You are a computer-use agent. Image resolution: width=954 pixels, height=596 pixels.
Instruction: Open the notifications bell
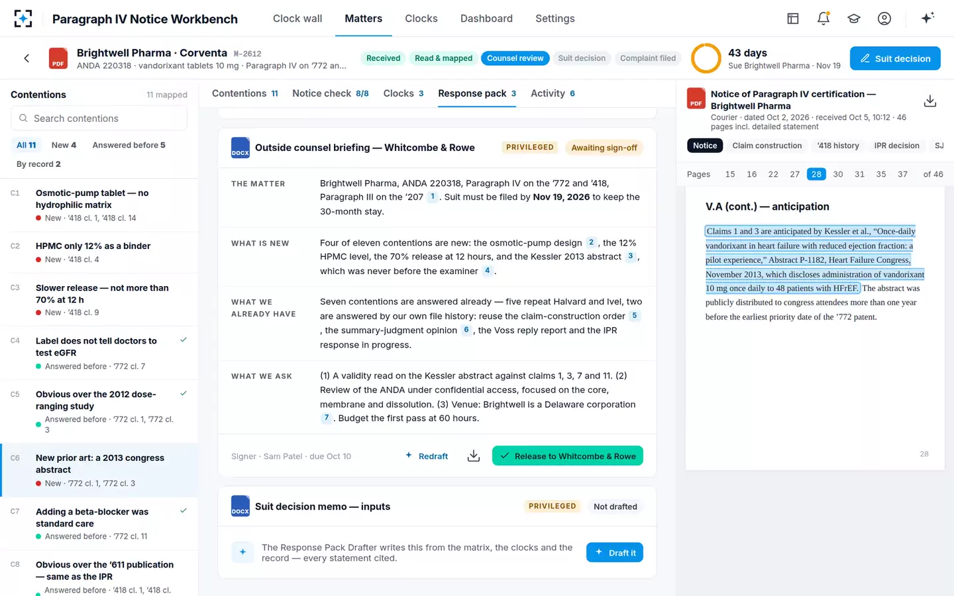click(823, 19)
